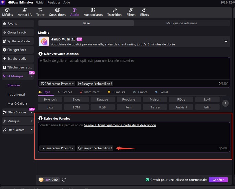Pick the Lo-fi style tag

pos(207,100)
